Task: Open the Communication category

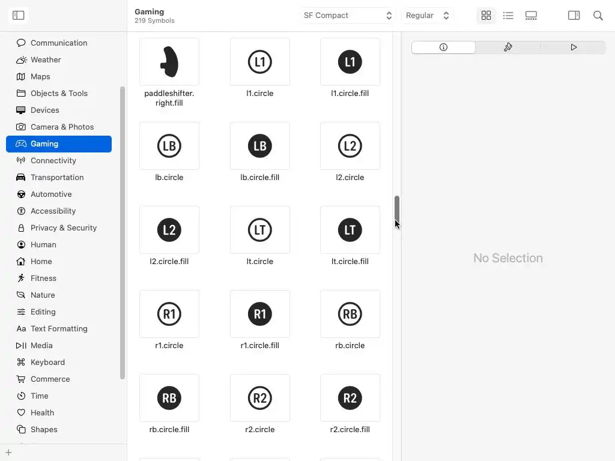Action: 59,43
